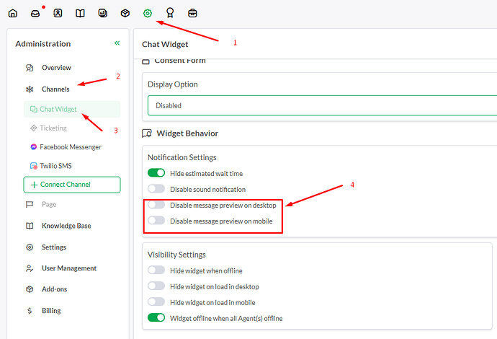Enable Disable sound notification toggle
The image size is (497, 339).
(x=156, y=189)
